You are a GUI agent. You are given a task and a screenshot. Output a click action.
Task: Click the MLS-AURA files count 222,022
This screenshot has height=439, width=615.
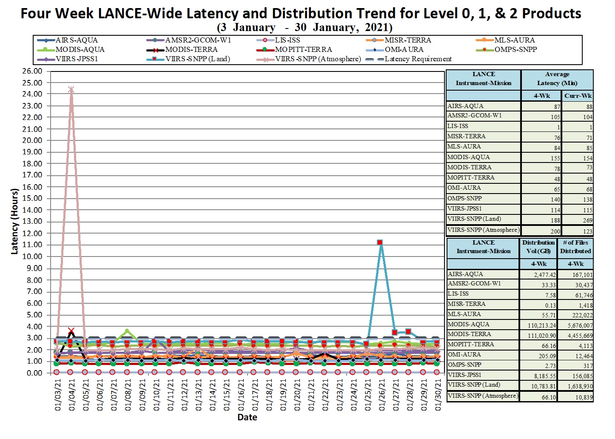tap(582, 315)
